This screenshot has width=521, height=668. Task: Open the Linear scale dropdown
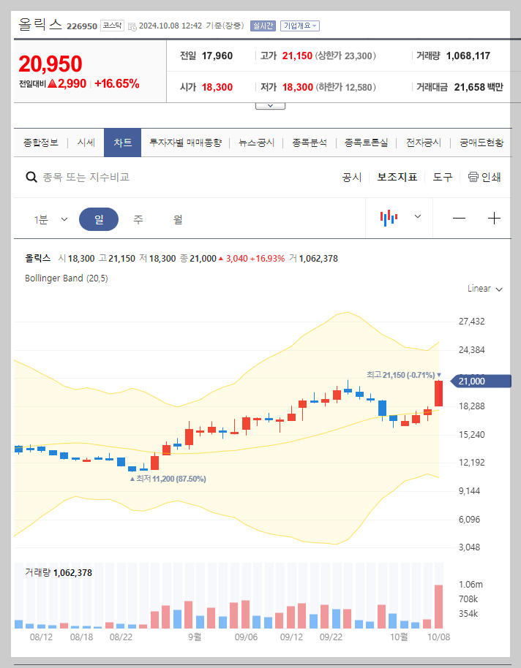click(483, 288)
